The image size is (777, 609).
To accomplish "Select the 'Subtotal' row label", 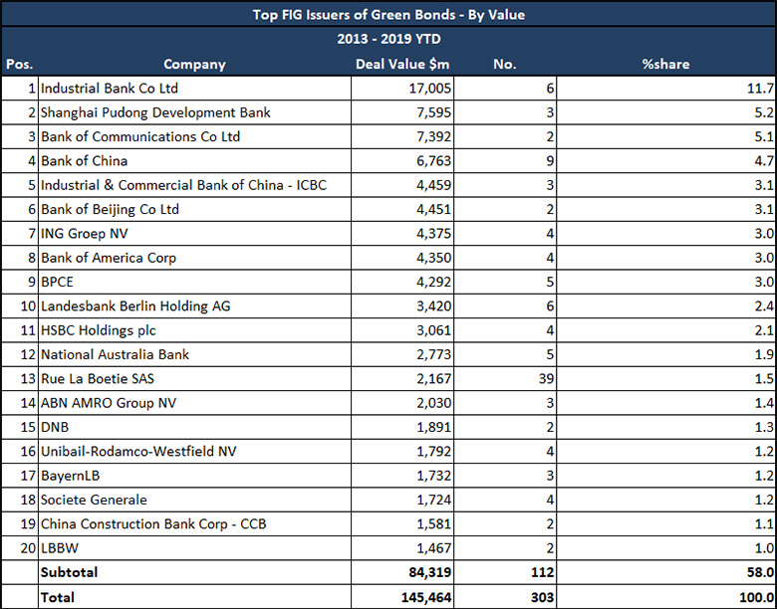I will pyautogui.click(x=194, y=573).
